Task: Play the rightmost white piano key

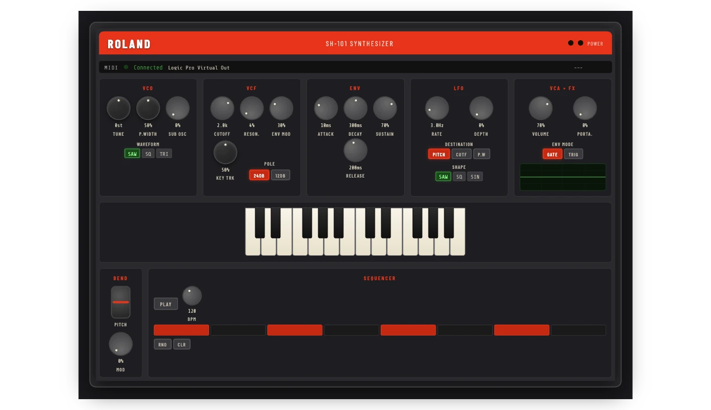Action: pos(458,247)
